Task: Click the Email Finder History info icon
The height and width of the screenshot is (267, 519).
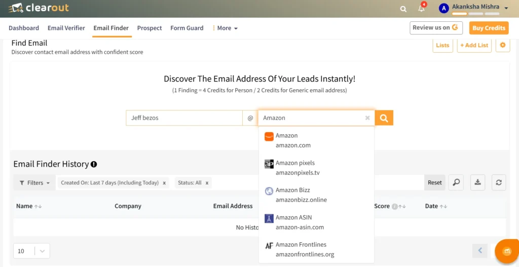Action: pyautogui.click(x=94, y=164)
